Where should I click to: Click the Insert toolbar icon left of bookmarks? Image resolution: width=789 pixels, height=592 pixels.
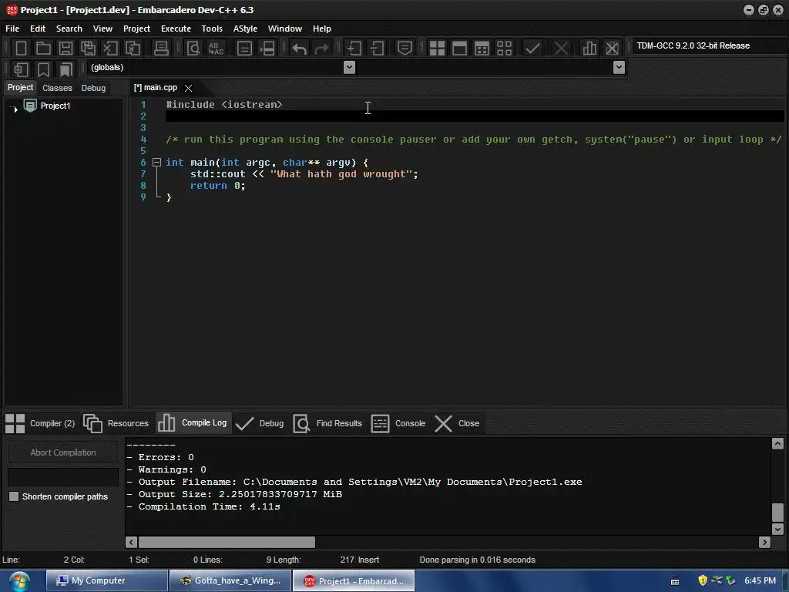pyautogui.click(x=21, y=69)
